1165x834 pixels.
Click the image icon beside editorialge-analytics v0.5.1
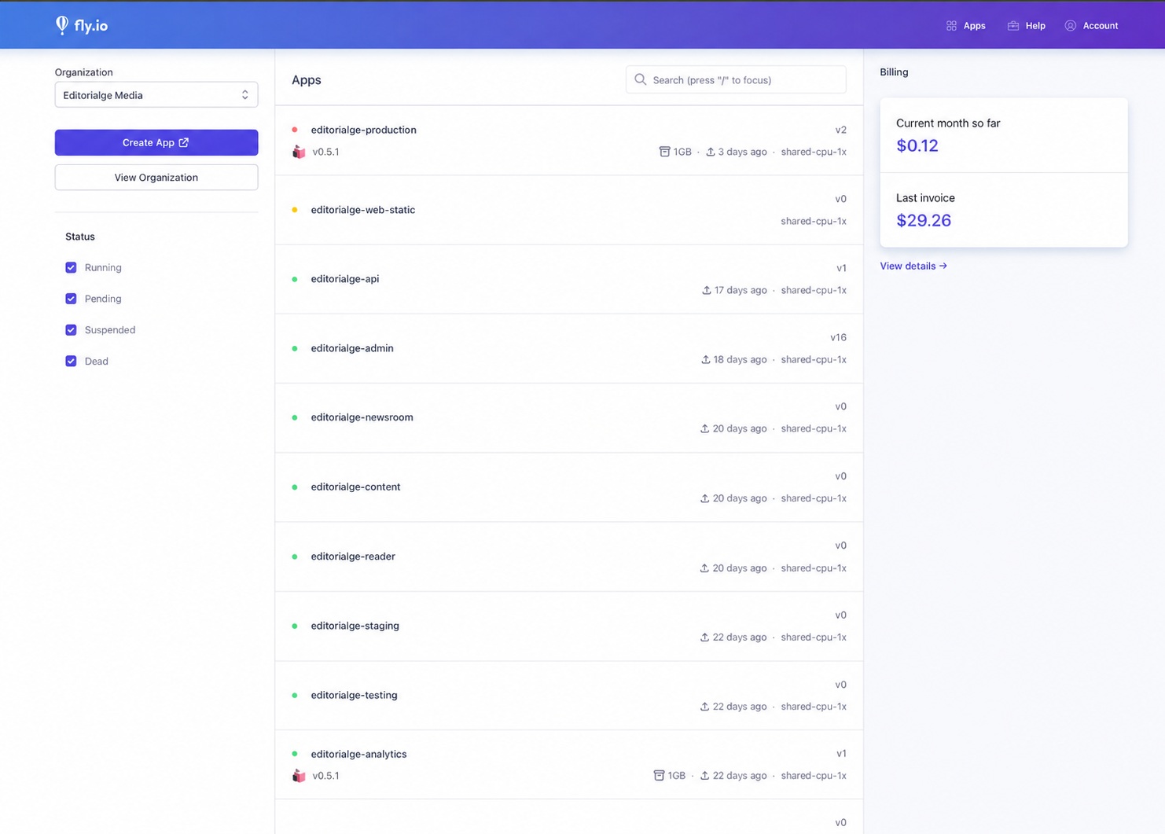299,776
